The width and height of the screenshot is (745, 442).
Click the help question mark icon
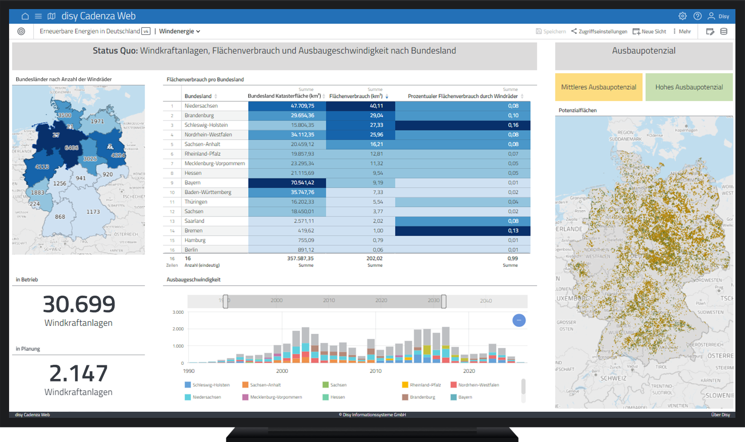point(698,16)
